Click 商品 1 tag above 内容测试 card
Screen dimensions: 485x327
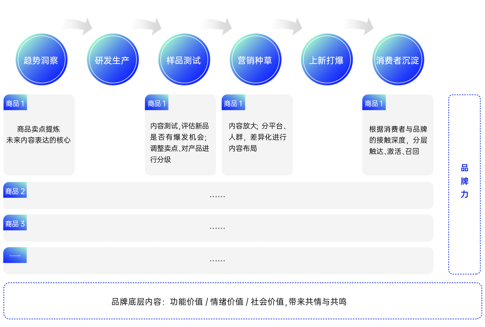157,103
